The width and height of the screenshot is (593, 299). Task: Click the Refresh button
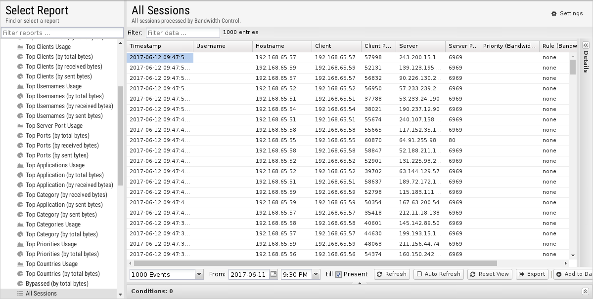click(391, 274)
